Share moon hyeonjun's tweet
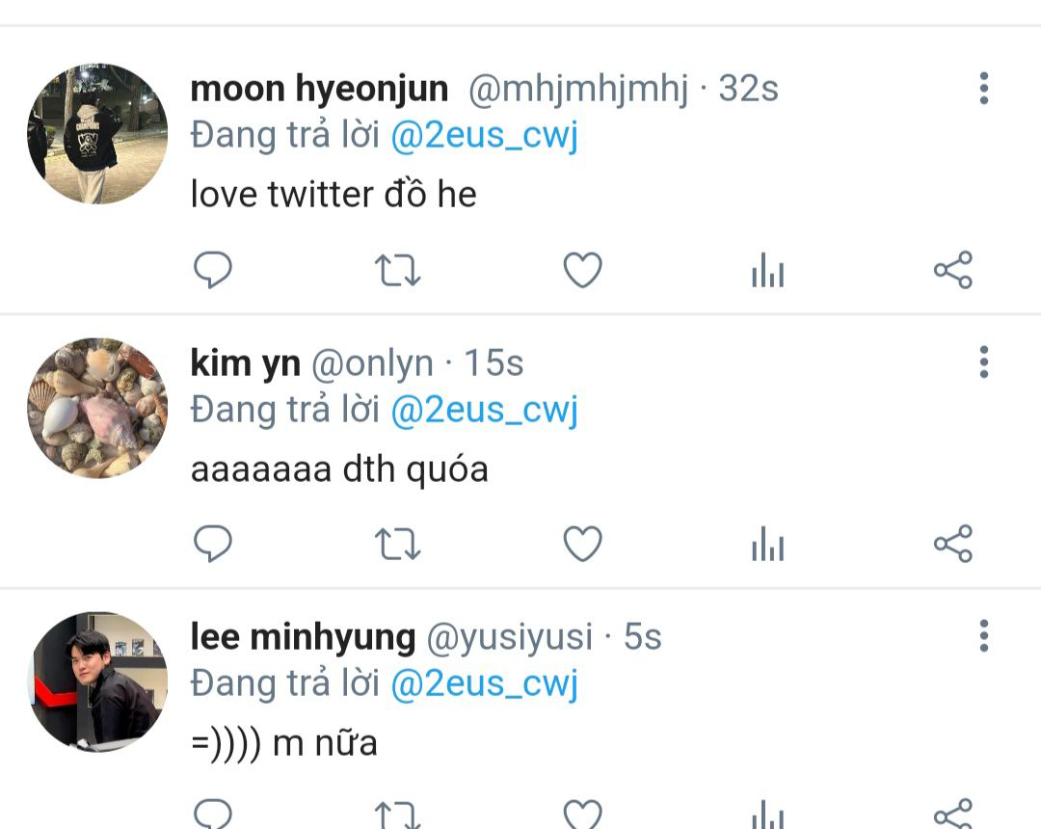This screenshot has height=829, width=1041. [953, 270]
